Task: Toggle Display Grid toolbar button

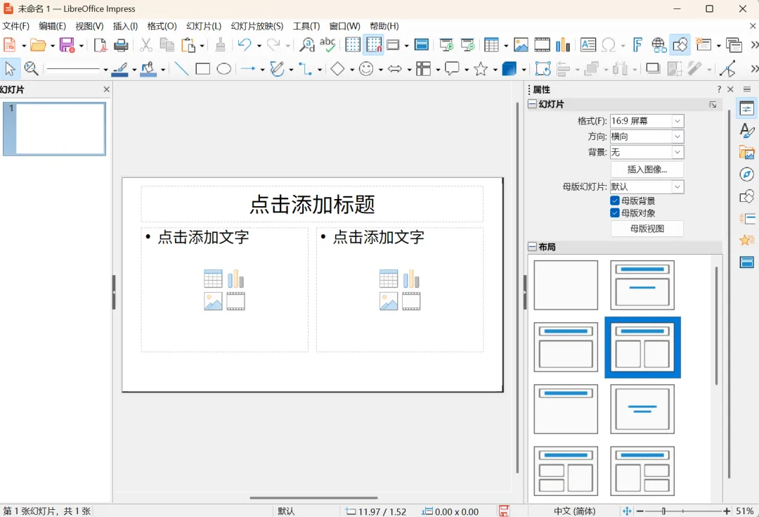Action: tap(353, 45)
